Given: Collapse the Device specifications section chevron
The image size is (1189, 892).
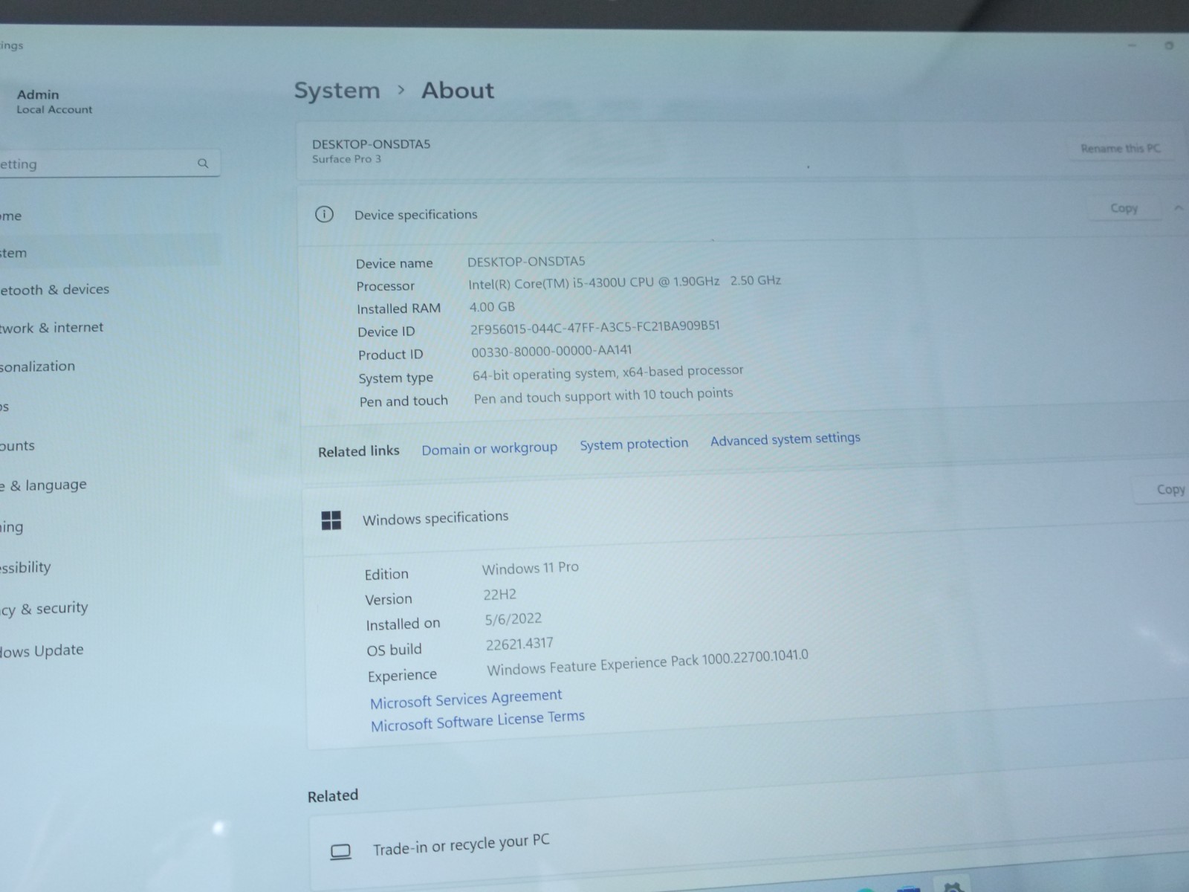Looking at the screenshot, I should click(1178, 209).
